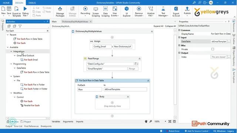Open DataTable property ellipsis editor
Screen dimensions: 237x133
coord(229,41)
